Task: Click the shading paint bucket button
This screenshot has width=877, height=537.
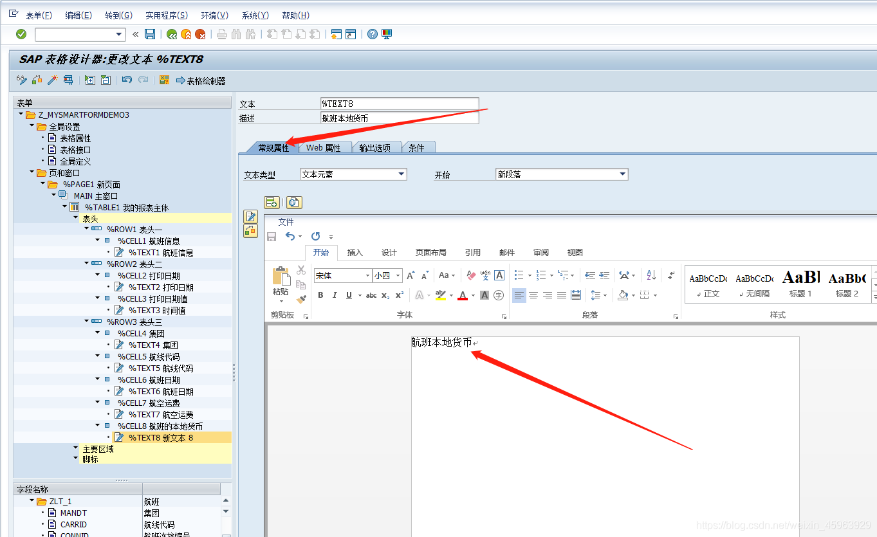Action: (x=622, y=295)
